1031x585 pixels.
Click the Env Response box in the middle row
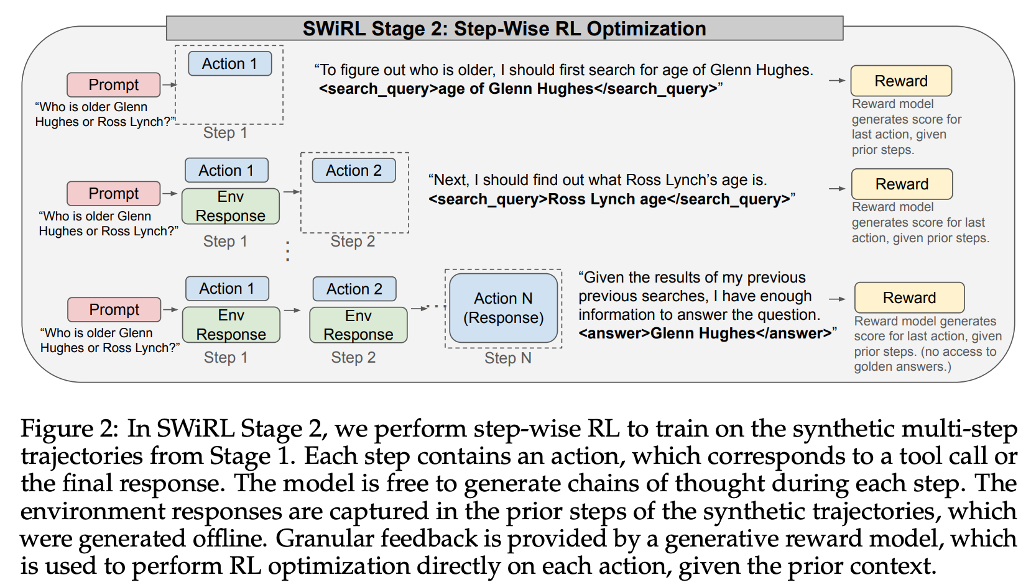[230, 206]
